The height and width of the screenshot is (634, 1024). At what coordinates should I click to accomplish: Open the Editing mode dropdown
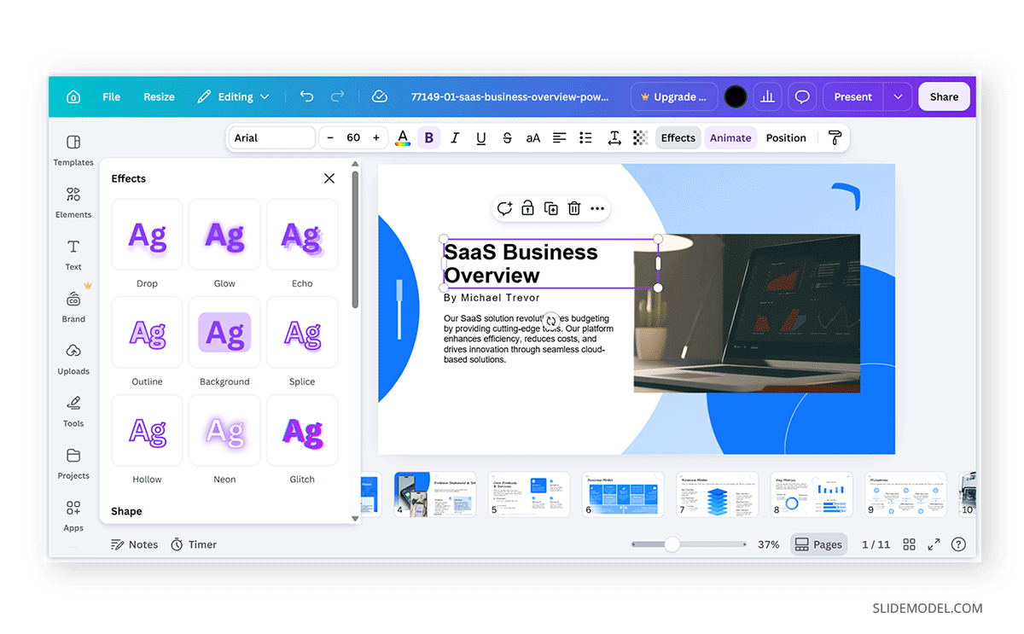(233, 96)
